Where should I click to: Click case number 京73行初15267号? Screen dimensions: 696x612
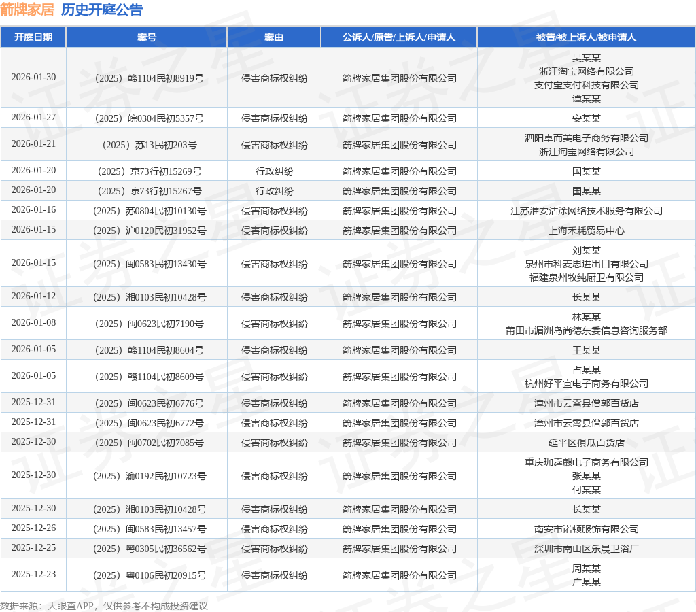[150, 191]
